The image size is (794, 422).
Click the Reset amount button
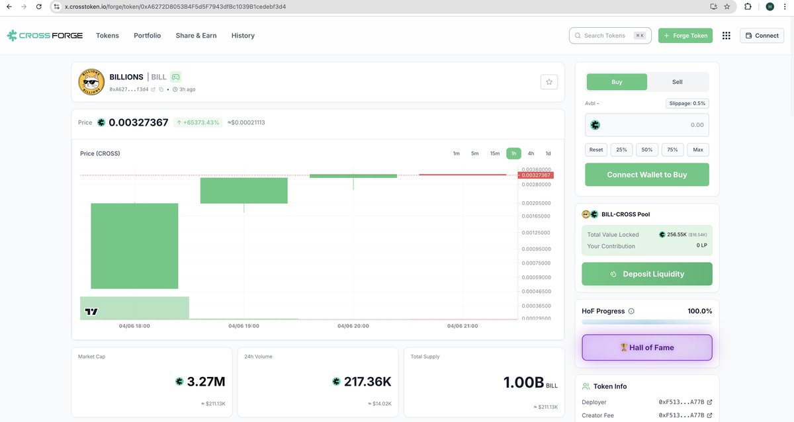596,149
